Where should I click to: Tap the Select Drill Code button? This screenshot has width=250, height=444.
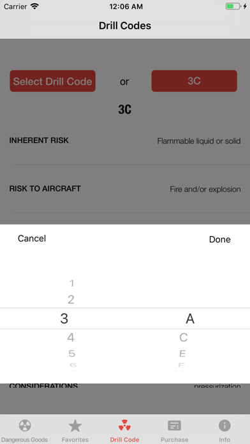point(53,81)
